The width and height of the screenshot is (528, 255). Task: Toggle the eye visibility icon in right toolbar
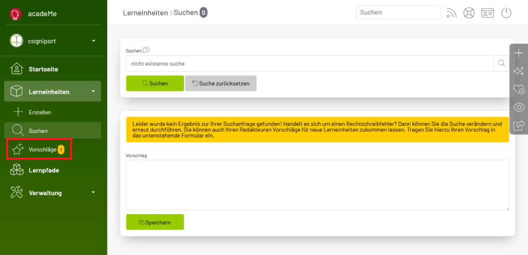519,107
